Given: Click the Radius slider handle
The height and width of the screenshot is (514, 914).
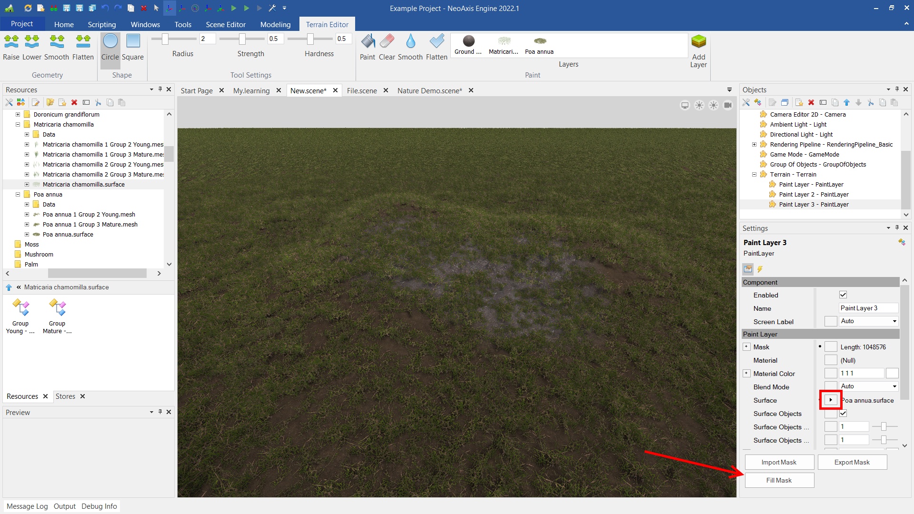Looking at the screenshot, I should [165, 39].
